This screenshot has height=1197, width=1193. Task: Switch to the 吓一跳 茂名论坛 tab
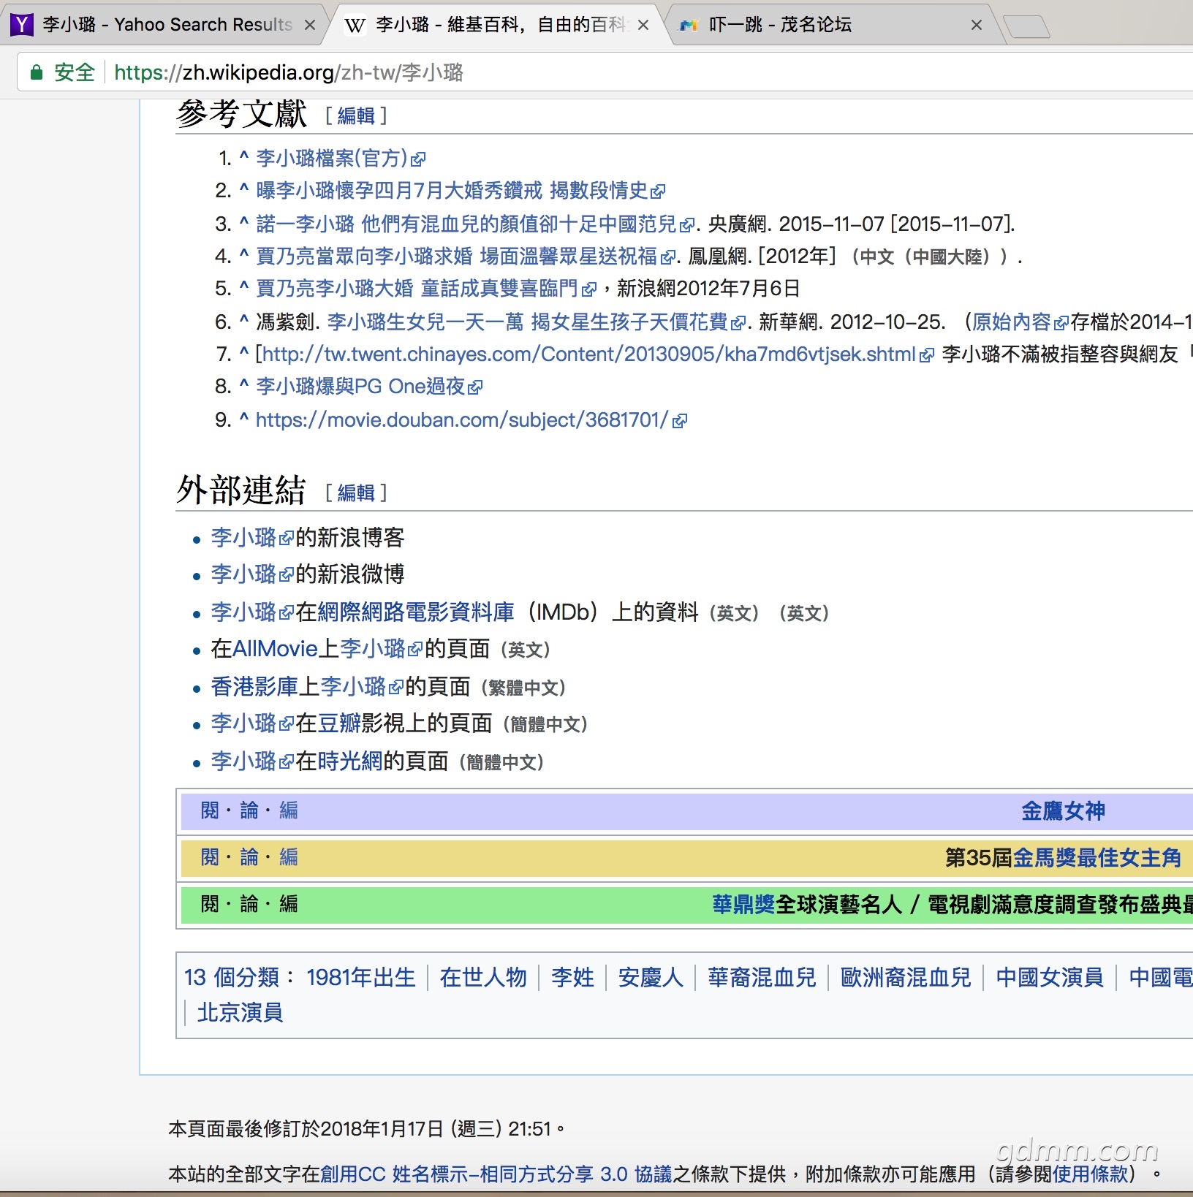(x=833, y=24)
